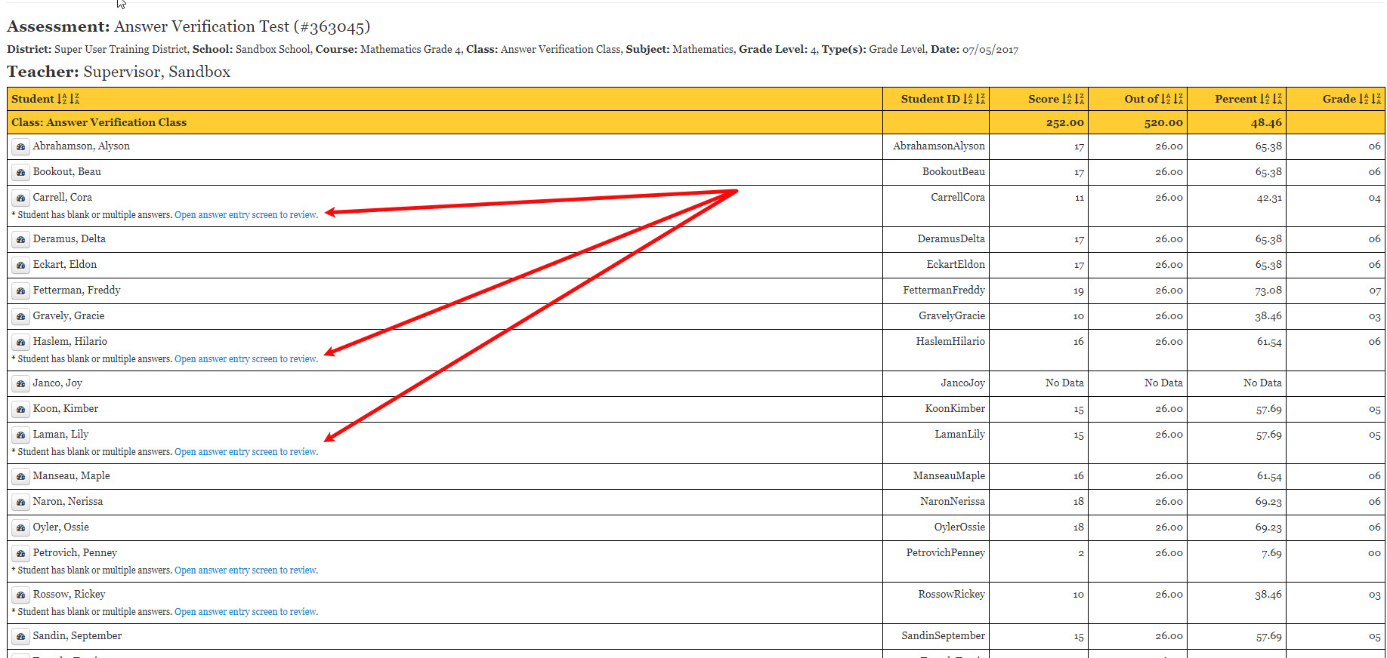Select score 19 in Fetterman row
The image size is (1387, 658).
coord(1078,291)
